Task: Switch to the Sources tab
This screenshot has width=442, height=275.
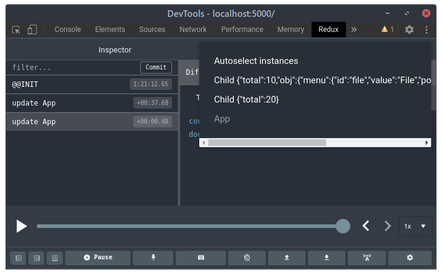Action: click(x=152, y=30)
